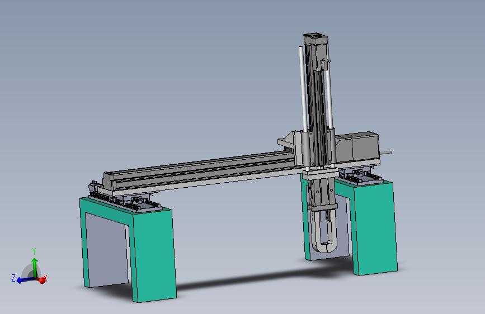
Task: Select the small shaft protruding from right motor
Action: [x=386, y=153]
